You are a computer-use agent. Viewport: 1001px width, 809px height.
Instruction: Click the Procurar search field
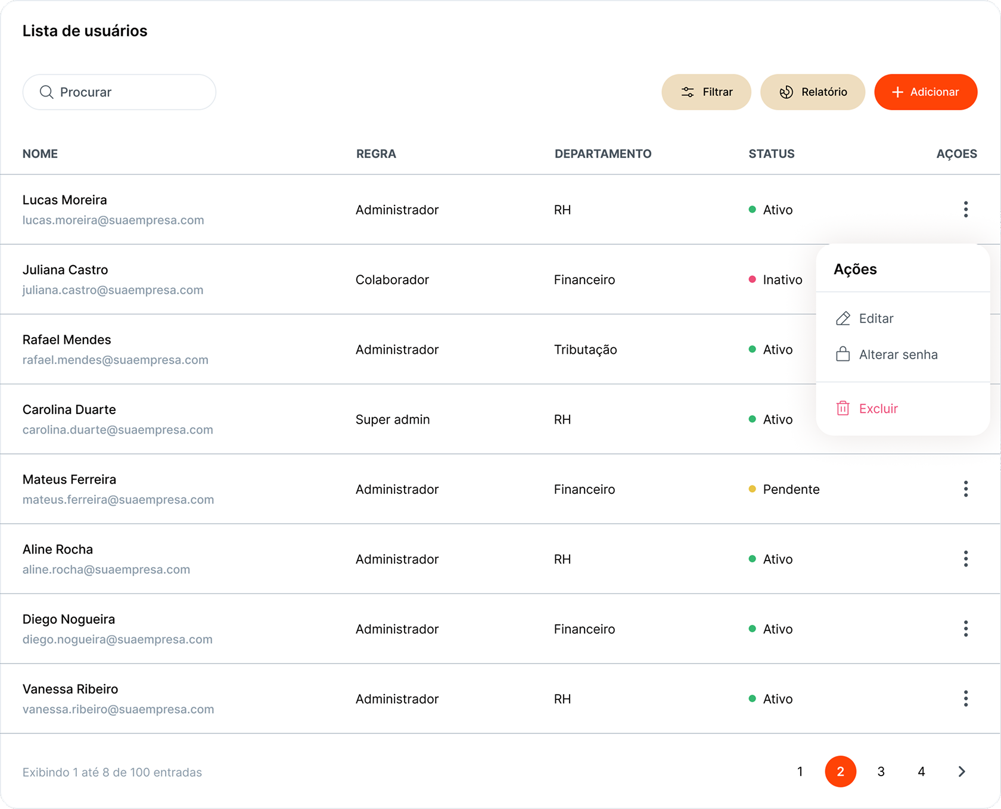[x=119, y=92]
